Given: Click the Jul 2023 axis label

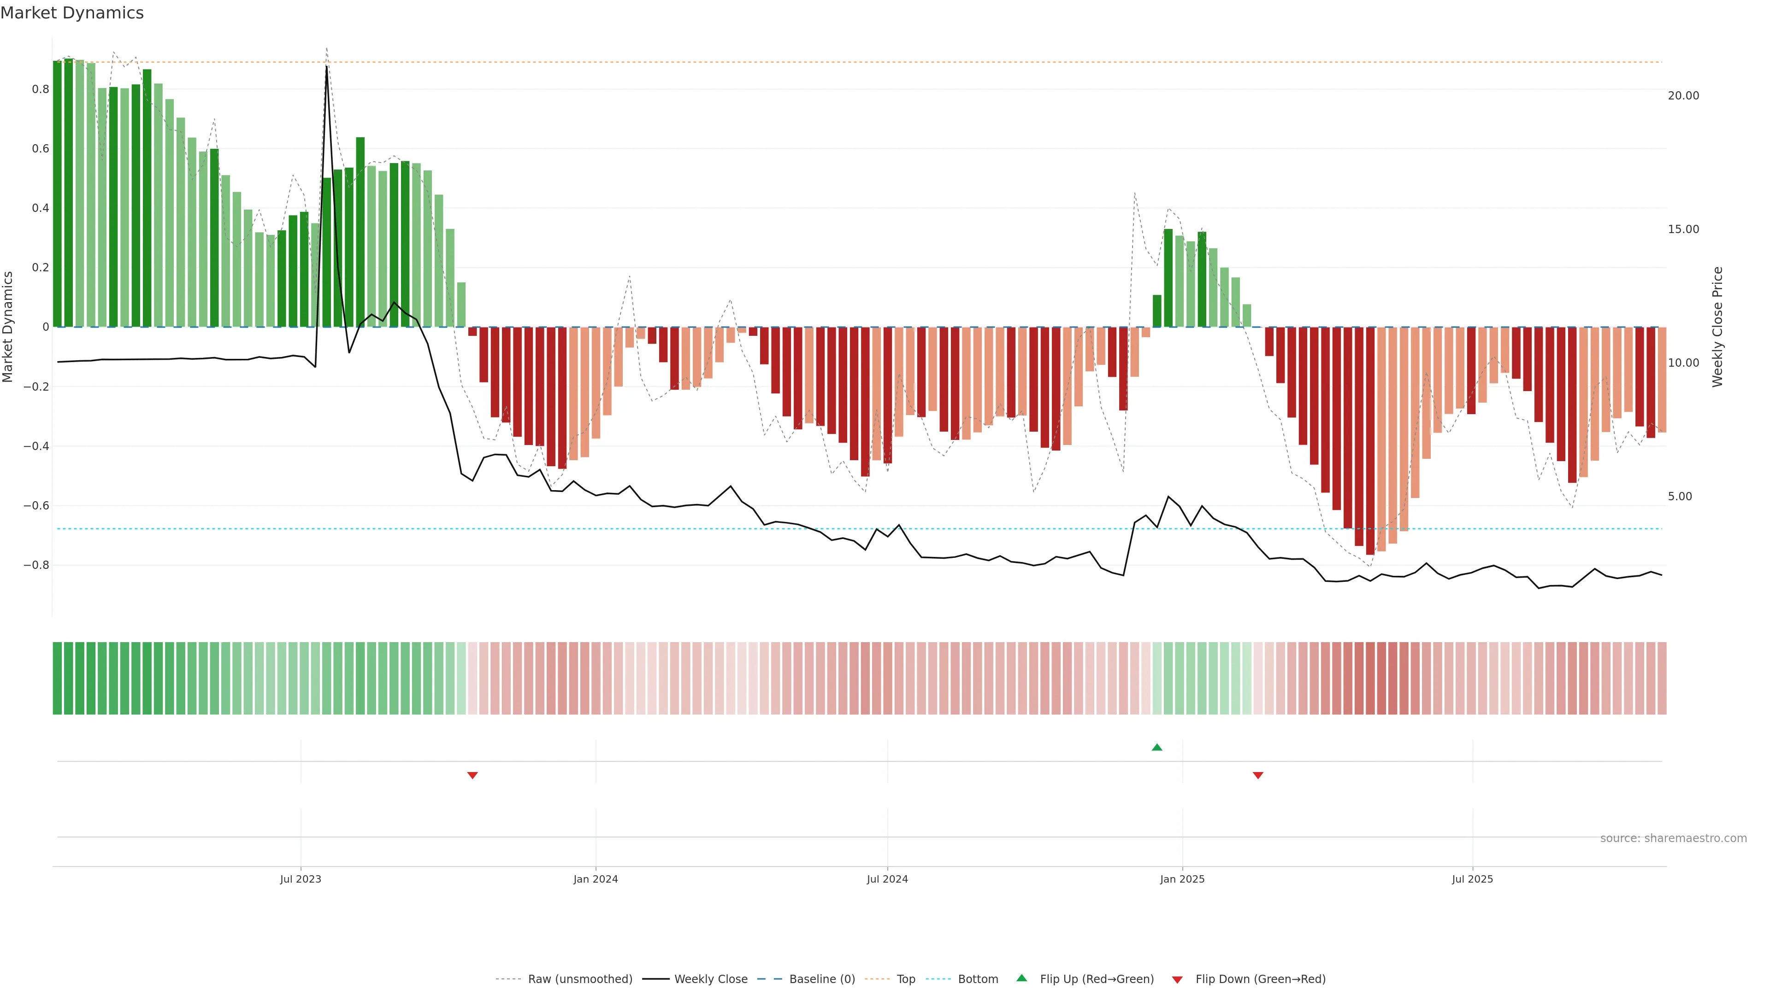Looking at the screenshot, I should click(300, 879).
